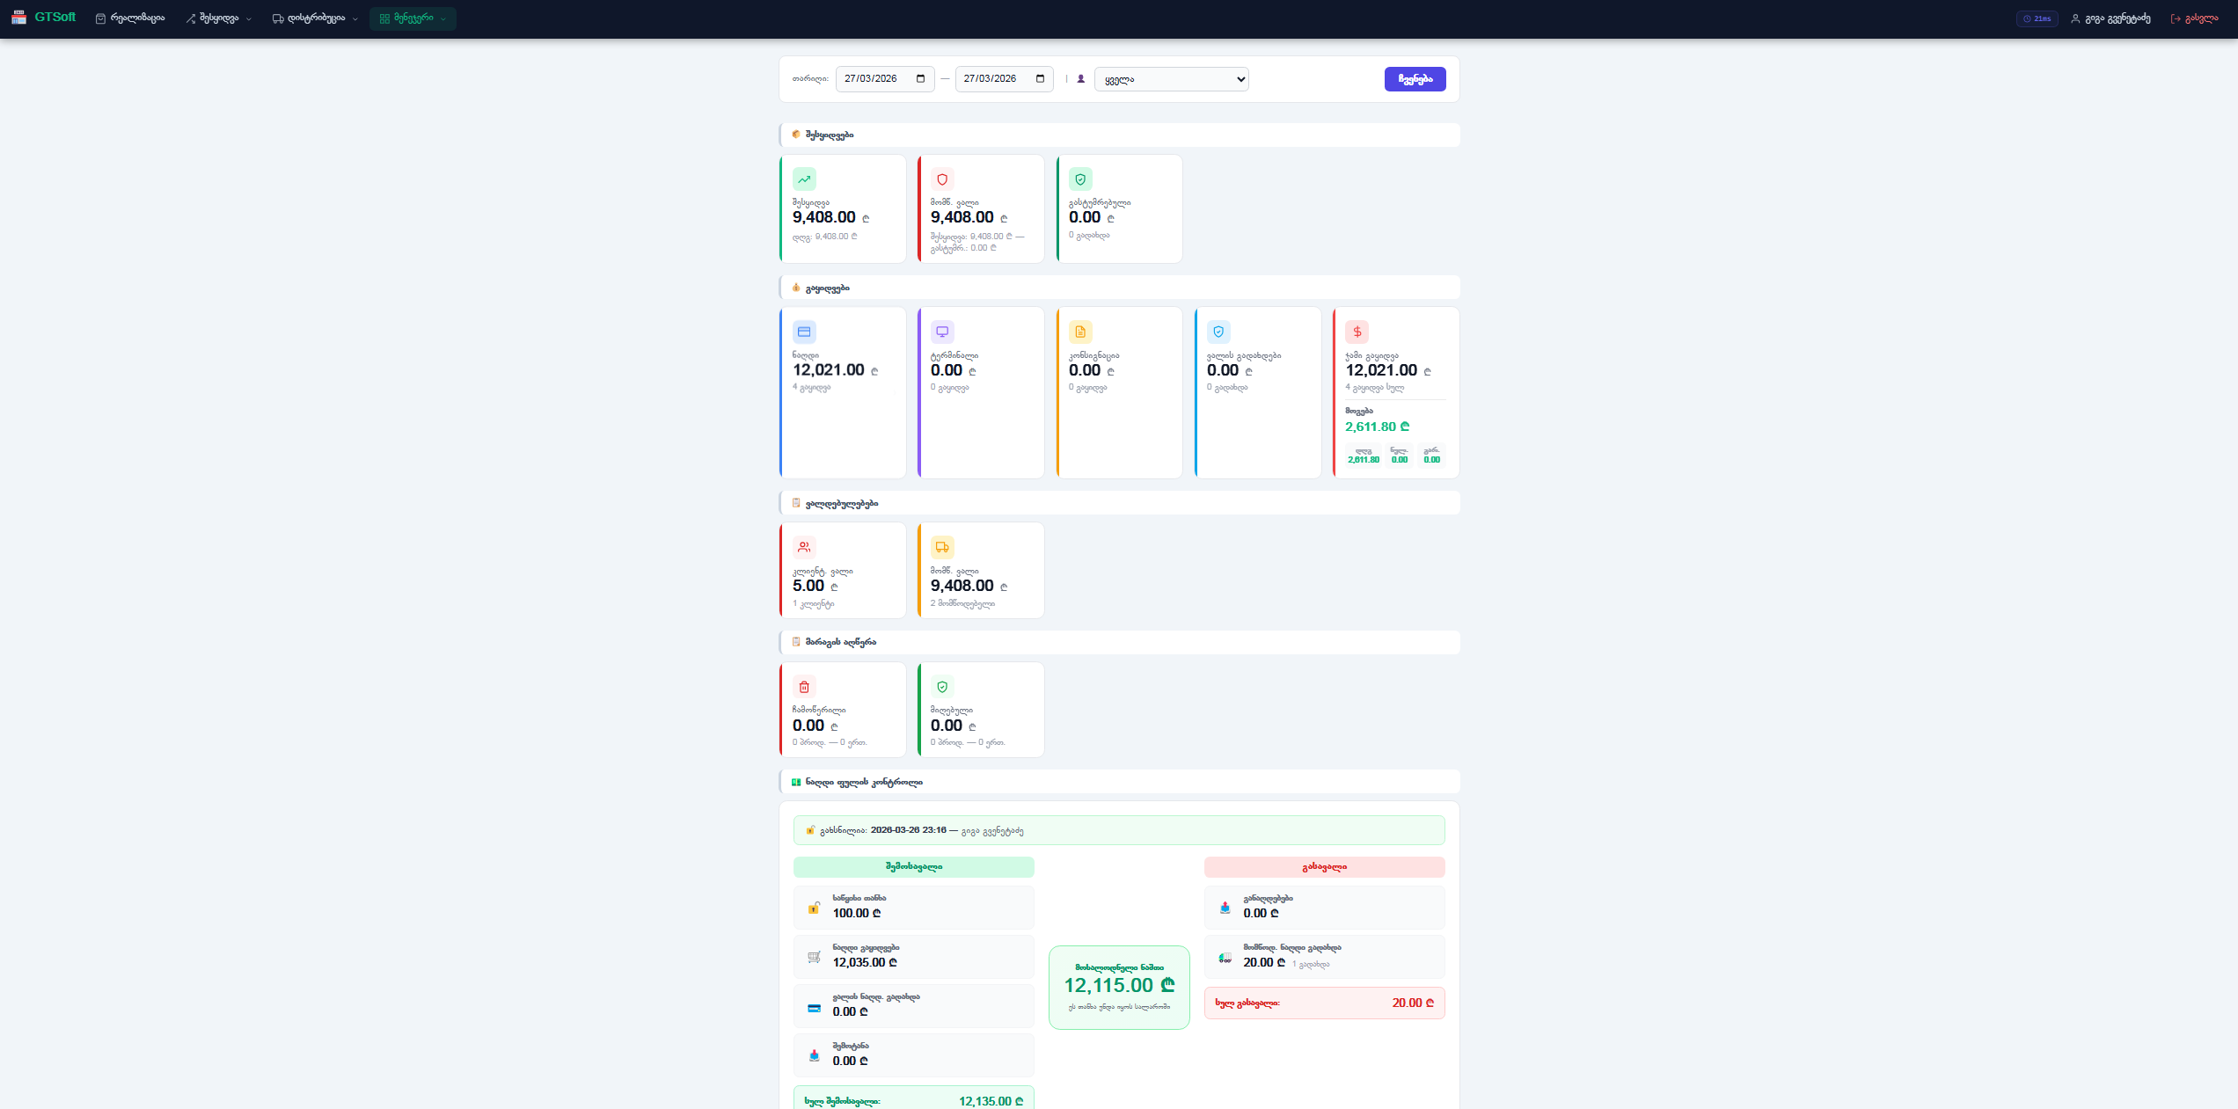Viewport: 2238px width, 1109px height.
Task: Click the profit amount 2,611.80 ₾
Action: (x=1377, y=427)
